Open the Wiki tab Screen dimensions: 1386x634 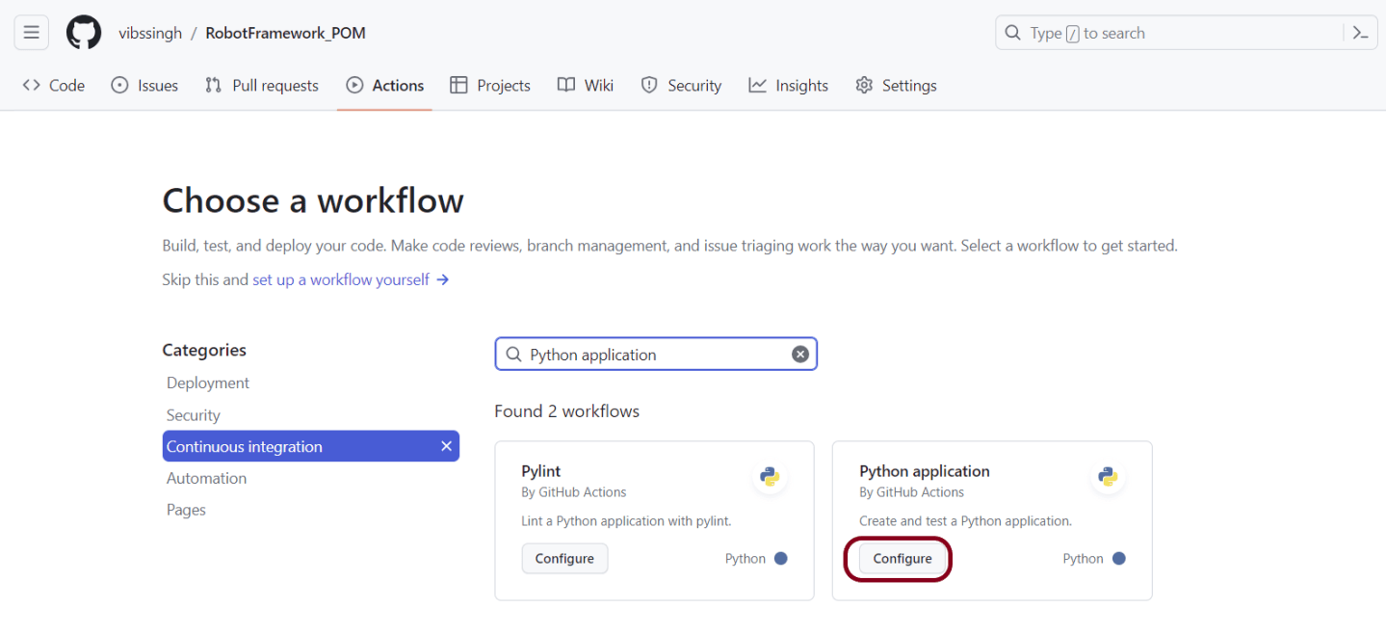coord(586,86)
